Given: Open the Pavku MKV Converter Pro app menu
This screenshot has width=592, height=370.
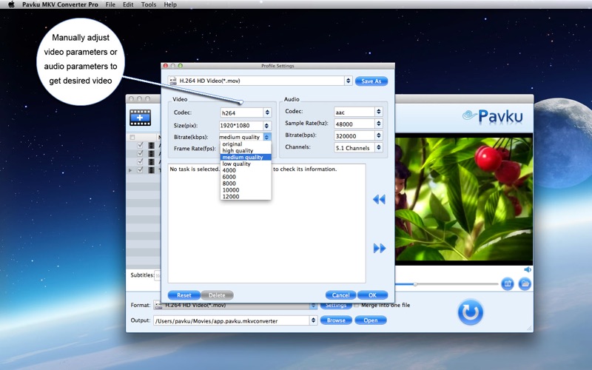Looking at the screenshot, I should [60, 4].
